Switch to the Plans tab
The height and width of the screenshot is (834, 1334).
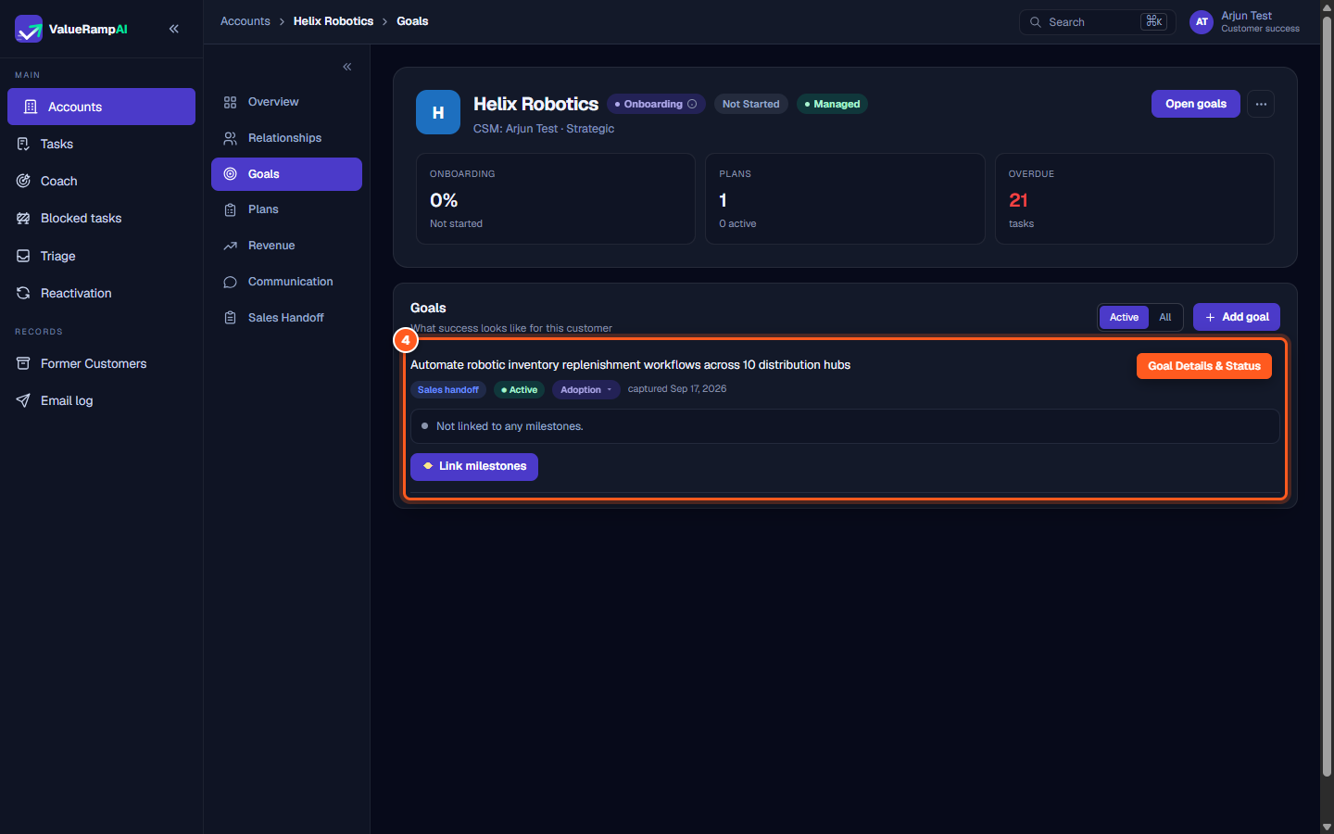coord(286,209)
